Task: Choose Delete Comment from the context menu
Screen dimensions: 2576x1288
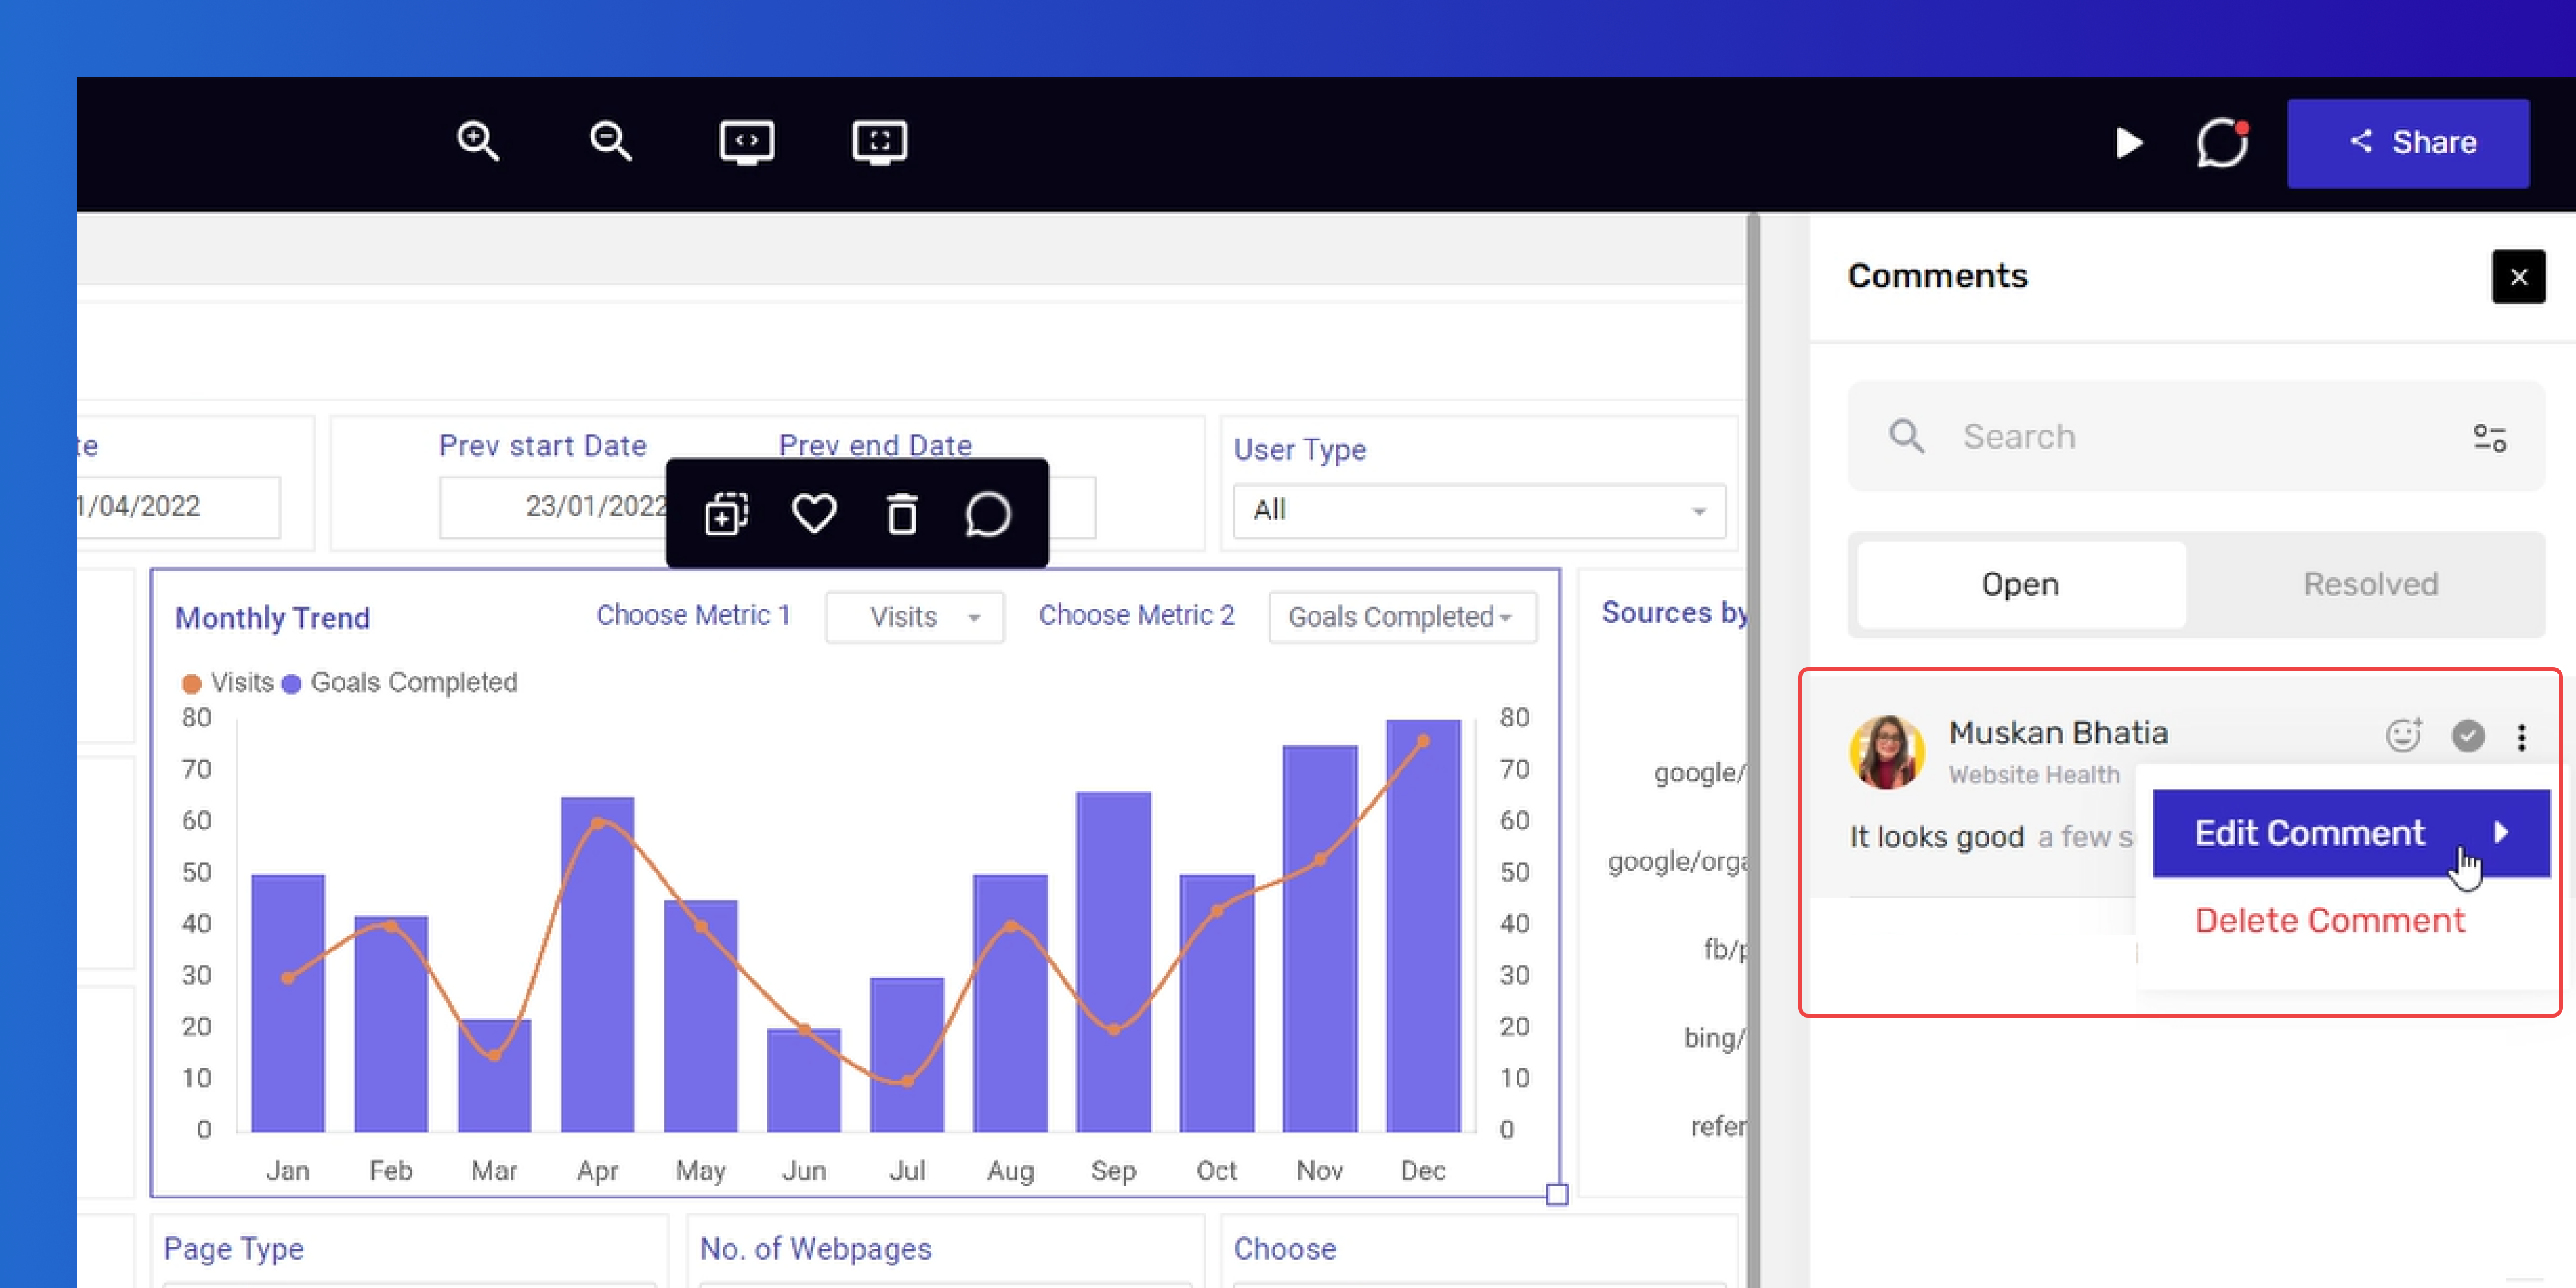Action: click(x=2329, y=920)
